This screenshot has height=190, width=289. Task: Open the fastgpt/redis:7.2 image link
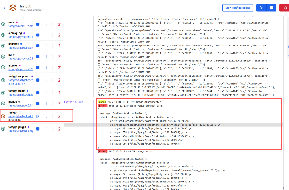point(21,26)
